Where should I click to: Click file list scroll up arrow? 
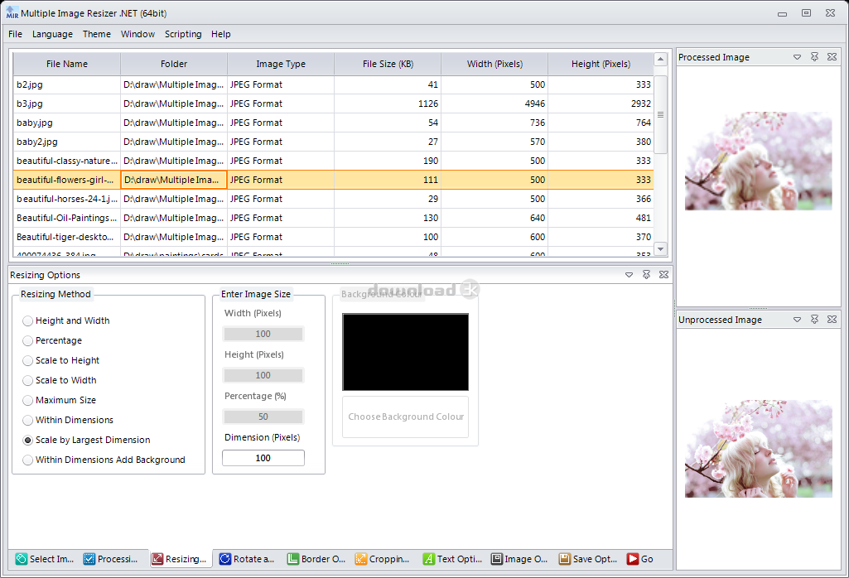(661, 59)
